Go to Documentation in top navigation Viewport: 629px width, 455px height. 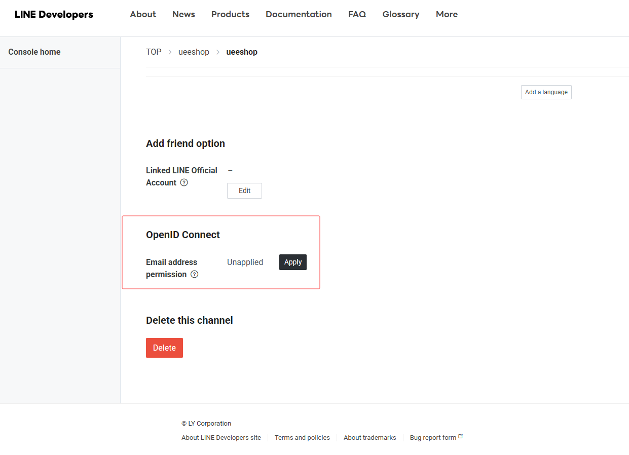[299, 14]
